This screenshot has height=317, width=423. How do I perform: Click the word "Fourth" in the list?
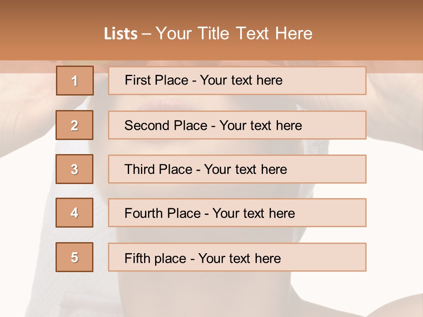142,214
